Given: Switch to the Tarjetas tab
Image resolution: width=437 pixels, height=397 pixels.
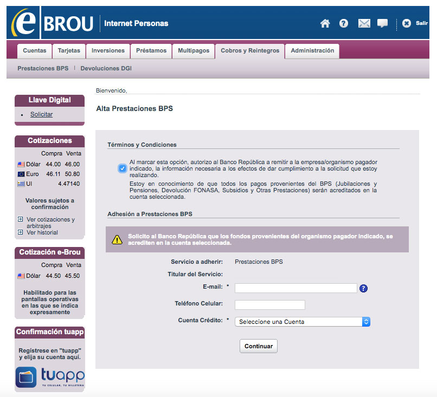Looking at the screenshot, I should [70, 50].
